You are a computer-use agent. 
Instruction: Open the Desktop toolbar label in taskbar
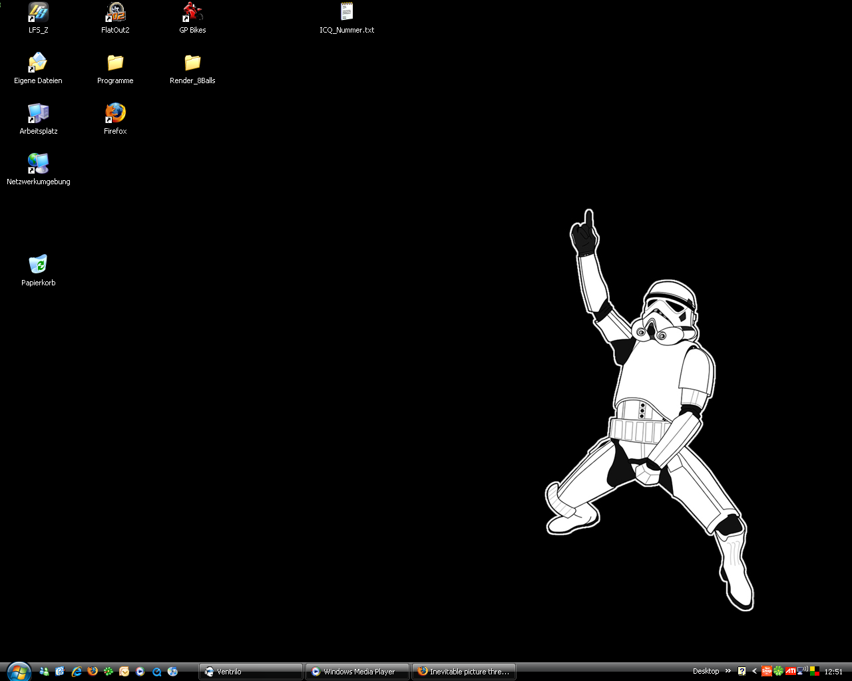(706, 671)
